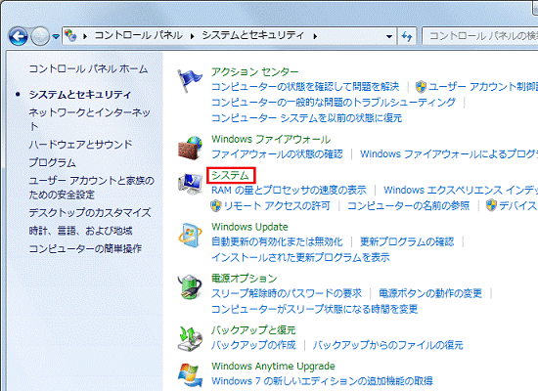Open Windows ファイアウォール heading
Screen dimensions: 538x391
click(x=271, y=139)
